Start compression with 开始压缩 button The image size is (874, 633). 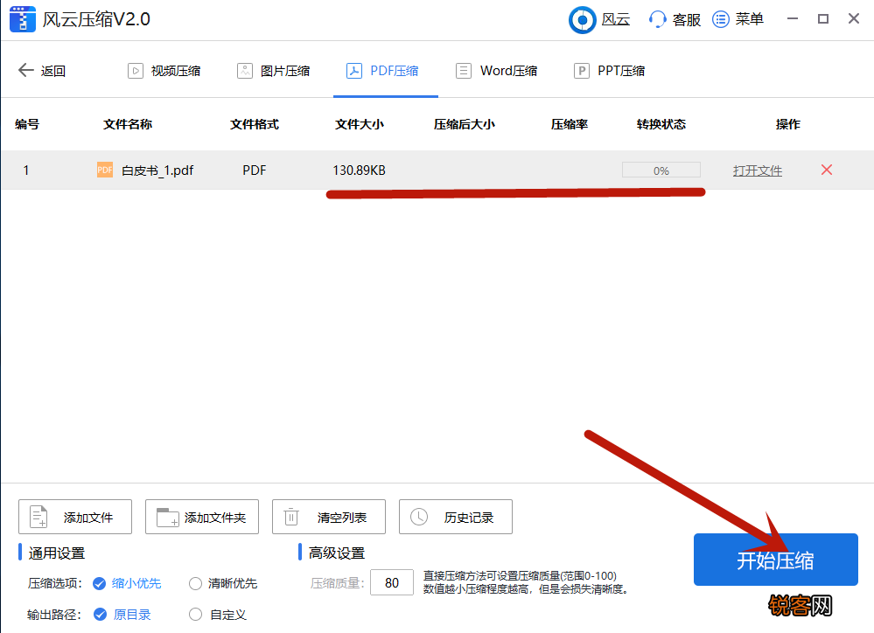[775, 560]
